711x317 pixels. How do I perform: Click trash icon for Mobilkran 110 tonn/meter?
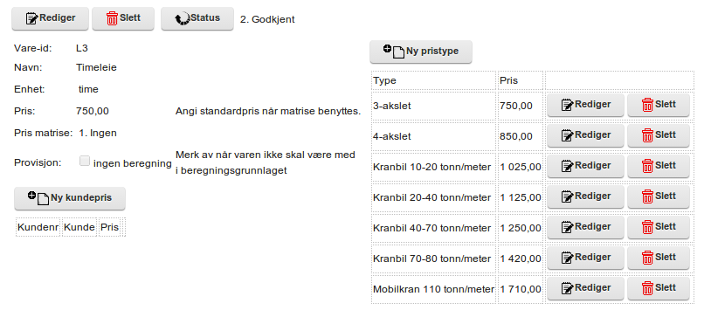coord(647,288)
